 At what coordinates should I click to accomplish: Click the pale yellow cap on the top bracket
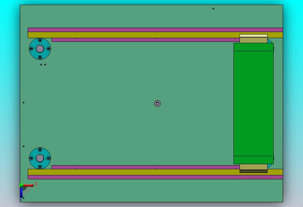point(253,36)
